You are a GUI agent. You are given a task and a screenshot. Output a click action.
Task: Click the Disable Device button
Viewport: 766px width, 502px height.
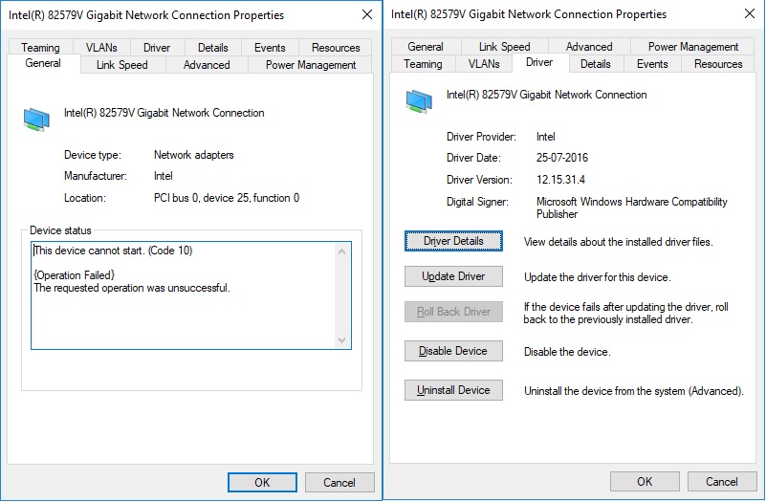pos(453,351)
